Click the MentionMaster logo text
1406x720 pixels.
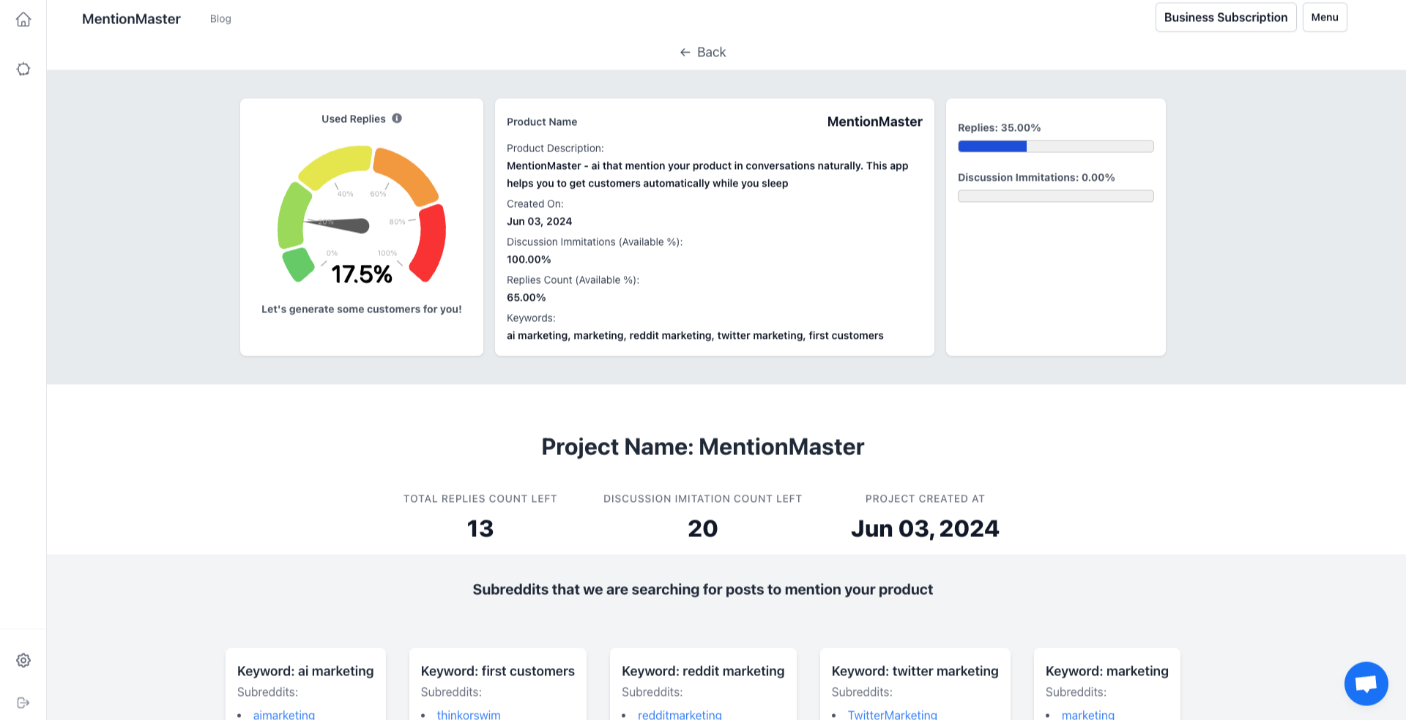[x=131, y=19]
